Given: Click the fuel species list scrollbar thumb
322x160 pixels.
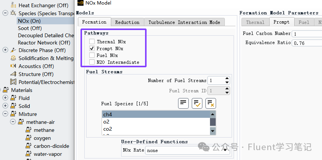Looking at the screenshot, I should click(213, 122).
